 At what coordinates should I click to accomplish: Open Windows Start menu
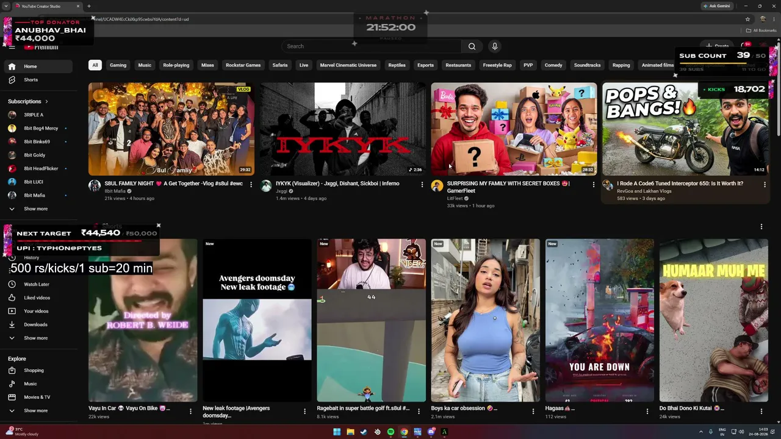(337, 432)
